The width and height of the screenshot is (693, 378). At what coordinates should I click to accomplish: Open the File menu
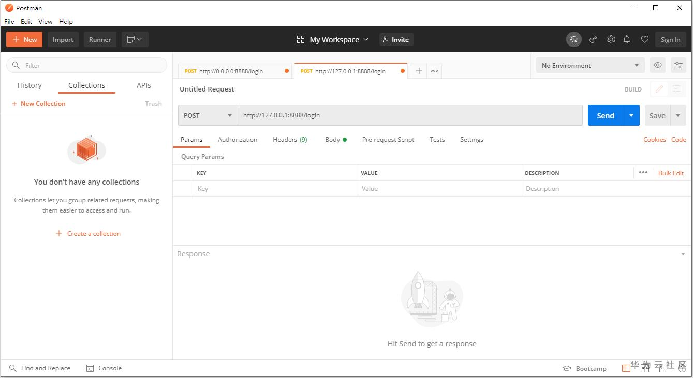tap(9, 22)
